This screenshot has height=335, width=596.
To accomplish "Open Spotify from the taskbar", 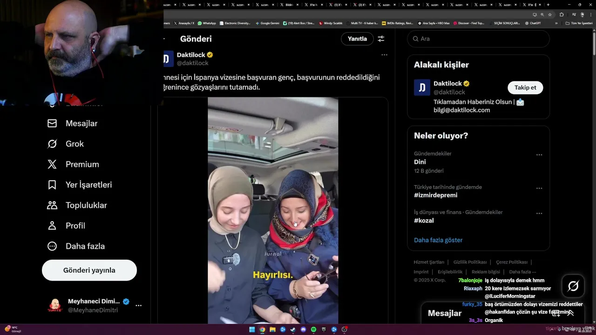I will (313, 329).
